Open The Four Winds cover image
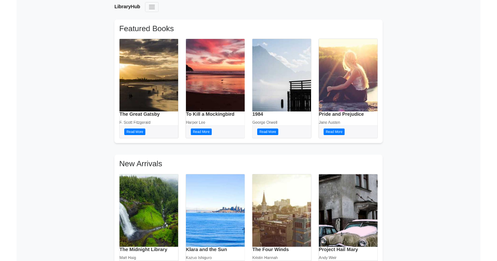497x261 pixels. [282, 210]
